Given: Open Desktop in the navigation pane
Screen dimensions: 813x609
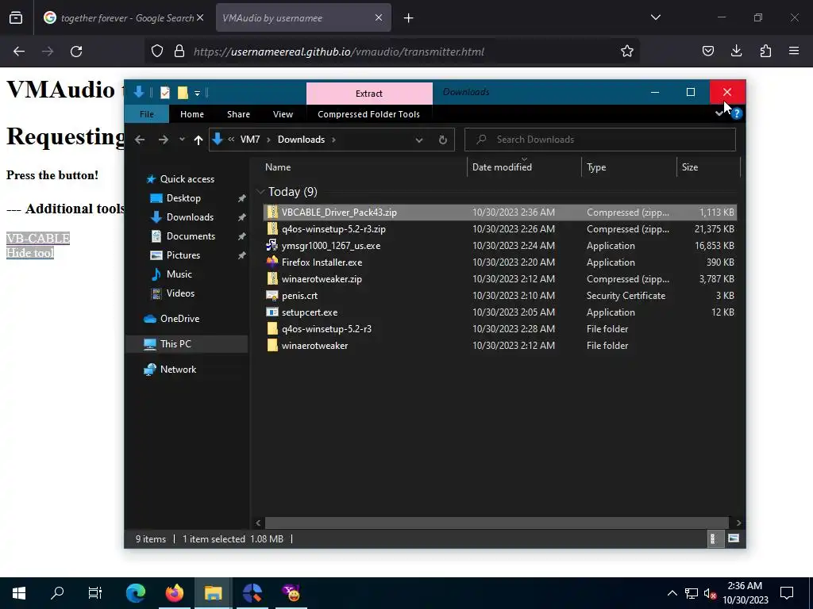Looking at the screenshot, I should coord(183,197).
